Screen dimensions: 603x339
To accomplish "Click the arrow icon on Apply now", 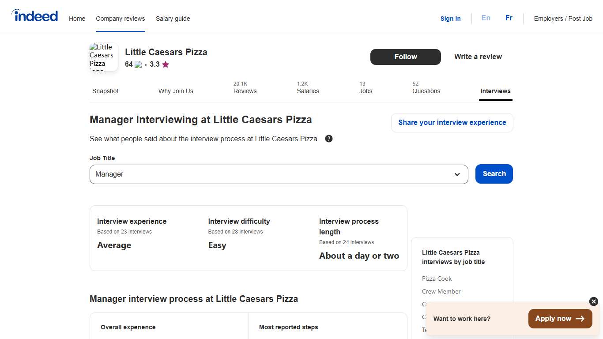I will tap(580, 318).
